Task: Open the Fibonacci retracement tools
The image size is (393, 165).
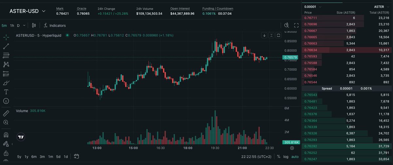Action: pos(6,55)
